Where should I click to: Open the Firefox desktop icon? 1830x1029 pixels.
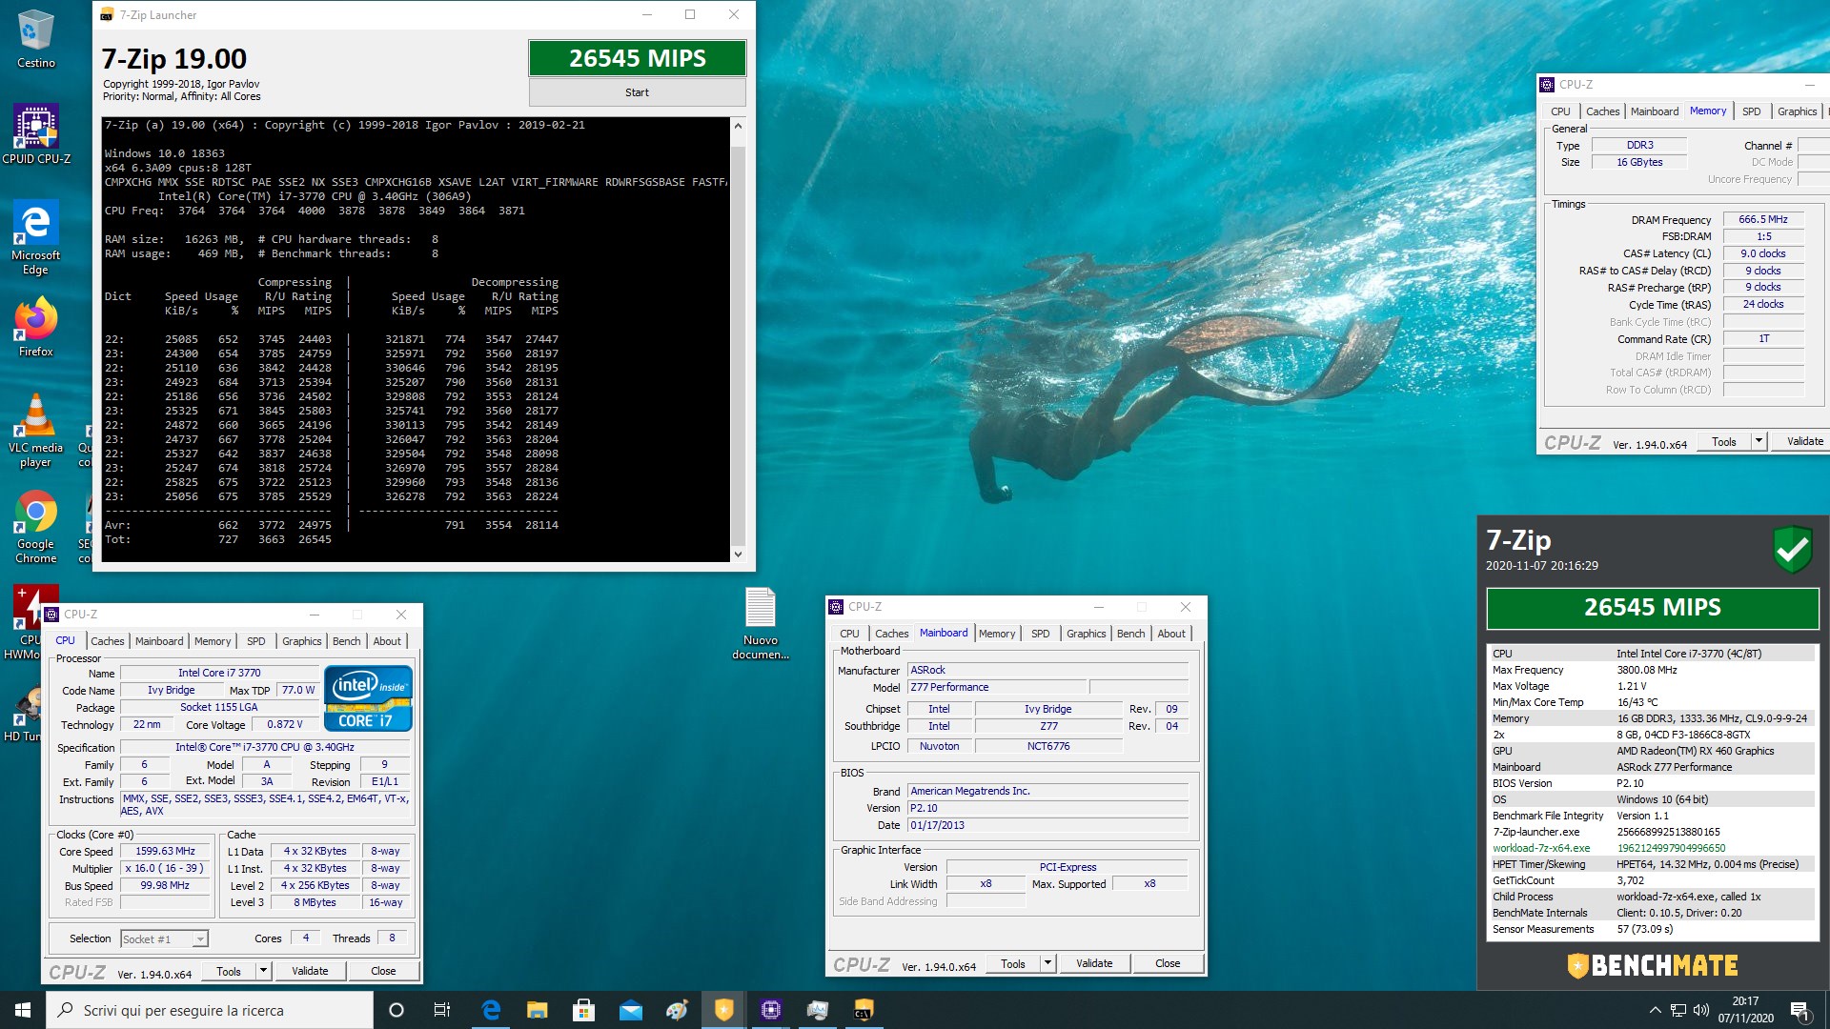[35, 327]
